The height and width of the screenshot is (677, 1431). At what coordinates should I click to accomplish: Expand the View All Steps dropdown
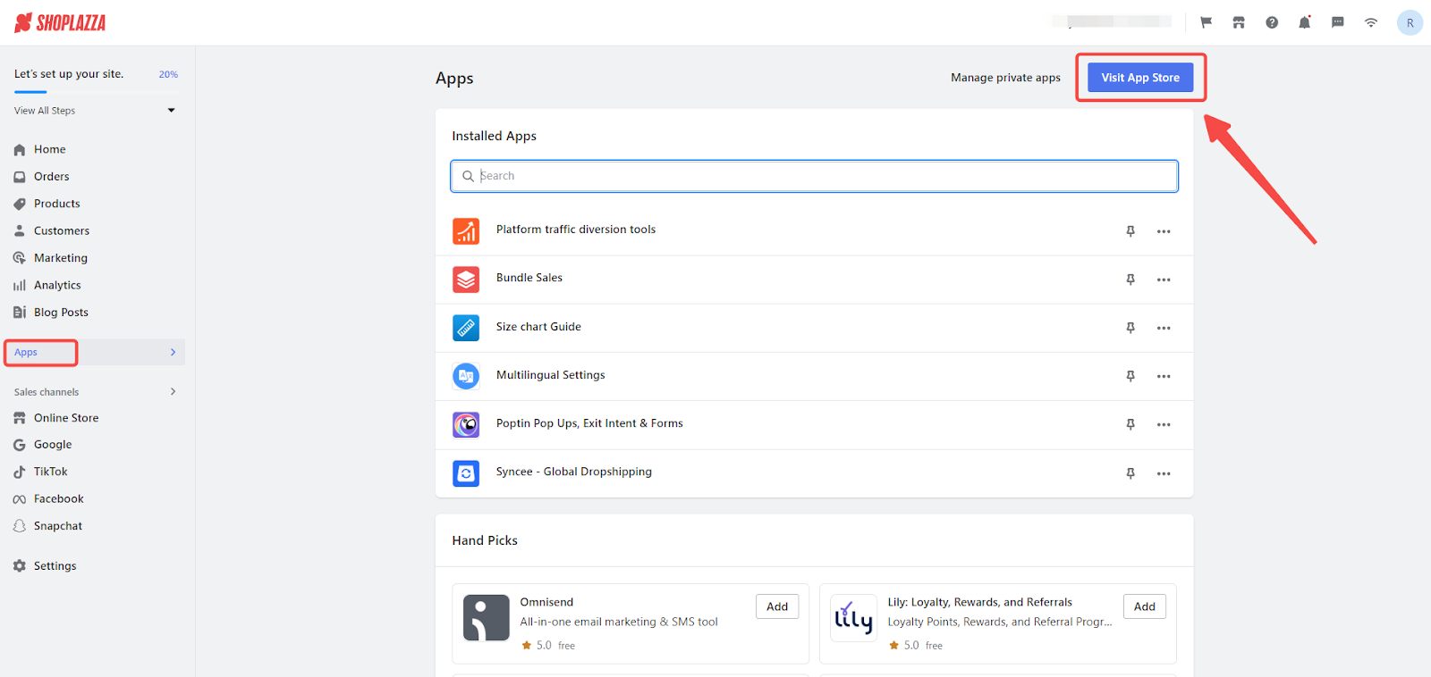[172, 111]
